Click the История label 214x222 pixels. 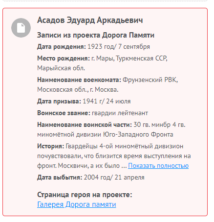(51, 146)
